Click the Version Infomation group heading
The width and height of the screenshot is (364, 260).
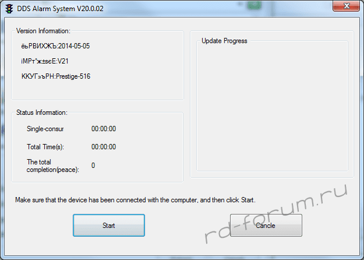43,31
